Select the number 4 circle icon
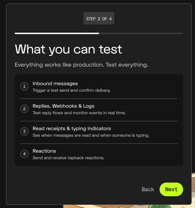 click(25, 154)
